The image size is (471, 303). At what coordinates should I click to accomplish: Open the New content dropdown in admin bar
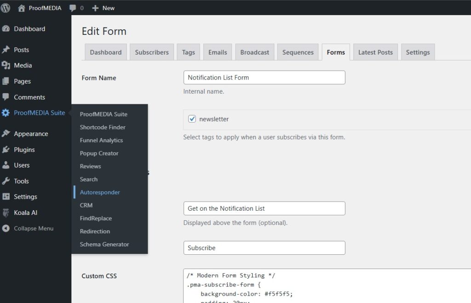[103, 8]
